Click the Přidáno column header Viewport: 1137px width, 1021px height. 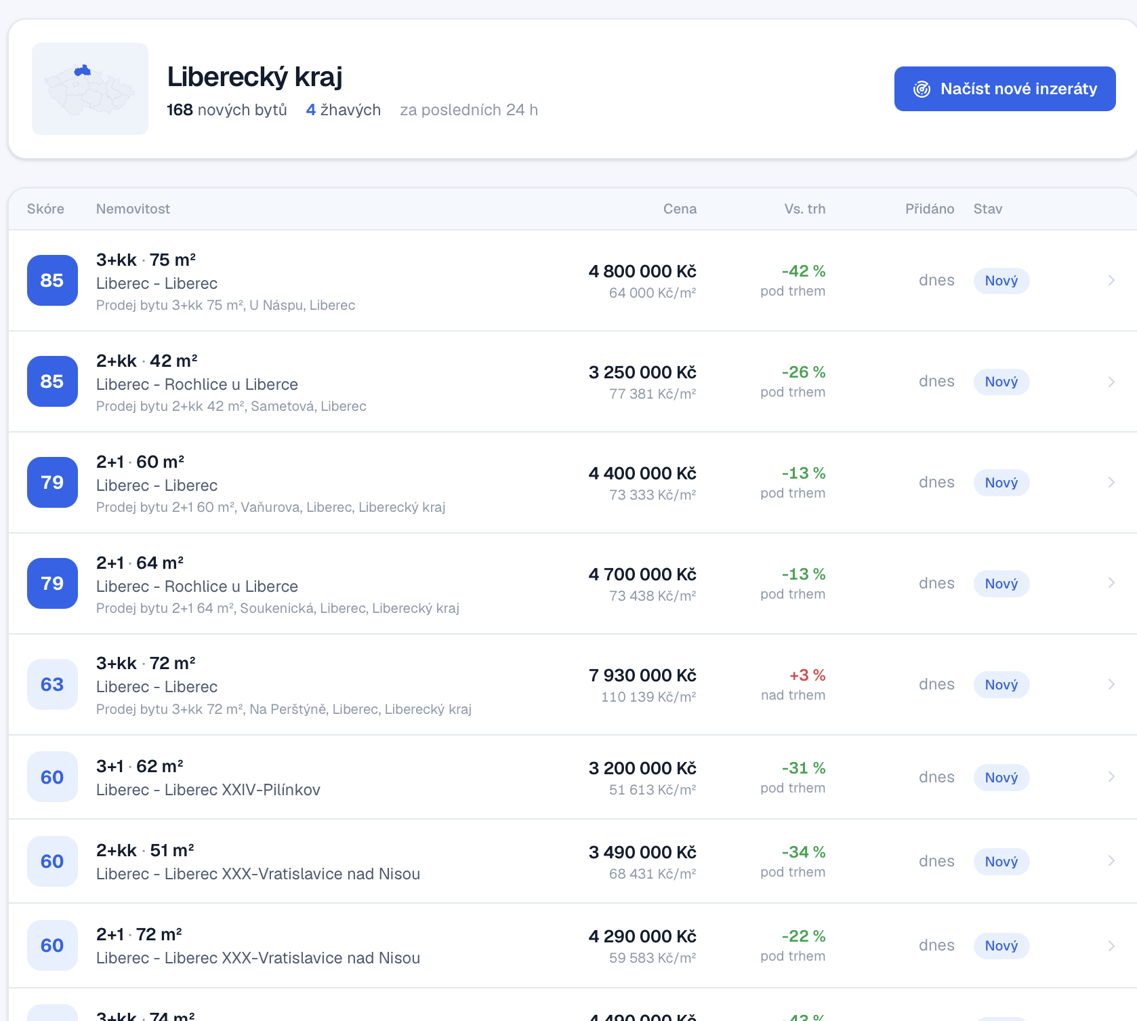click(930, 209)
